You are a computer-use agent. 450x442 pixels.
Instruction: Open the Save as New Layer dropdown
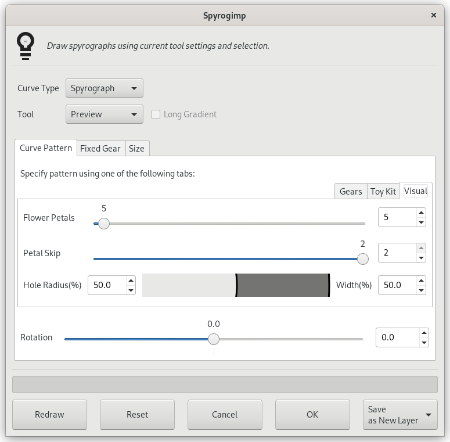pos(400,415)
